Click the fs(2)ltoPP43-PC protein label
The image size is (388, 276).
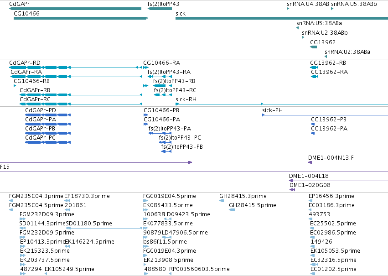[x=180, y=138]
